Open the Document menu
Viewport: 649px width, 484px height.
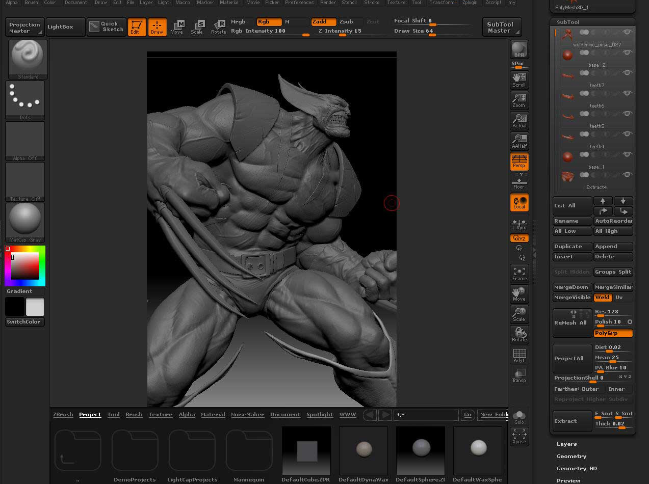[75, 3]
